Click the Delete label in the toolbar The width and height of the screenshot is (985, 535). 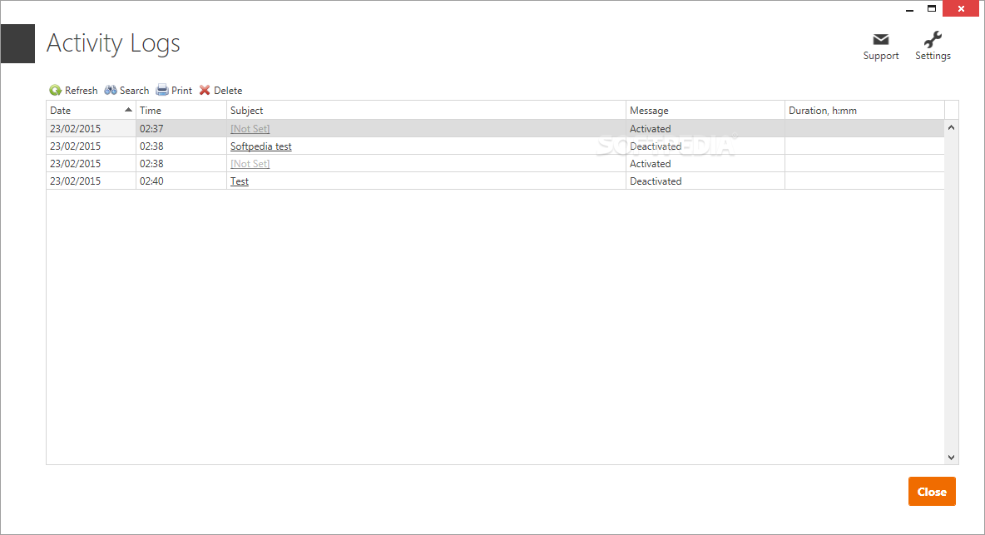point(228,91)
